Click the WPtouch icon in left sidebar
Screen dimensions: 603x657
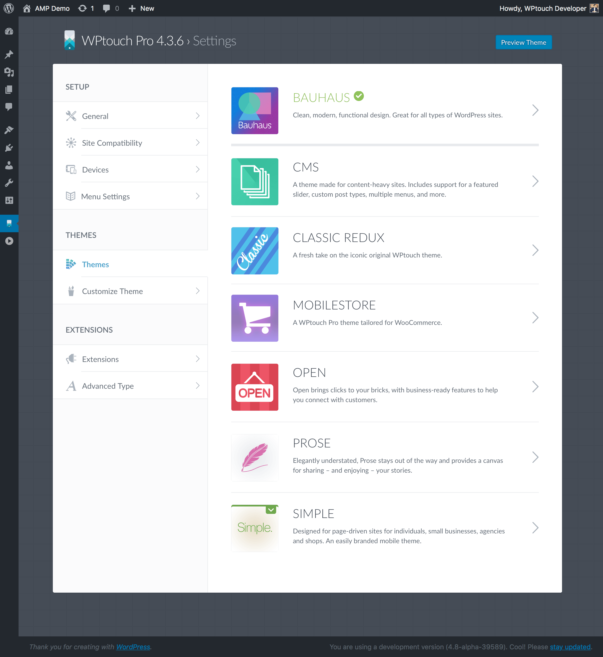coord(9,223)
